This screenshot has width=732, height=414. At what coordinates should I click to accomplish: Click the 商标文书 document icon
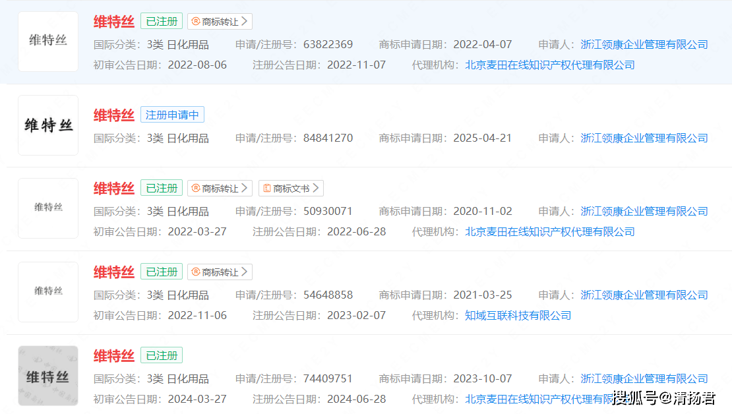coord(267,188)
